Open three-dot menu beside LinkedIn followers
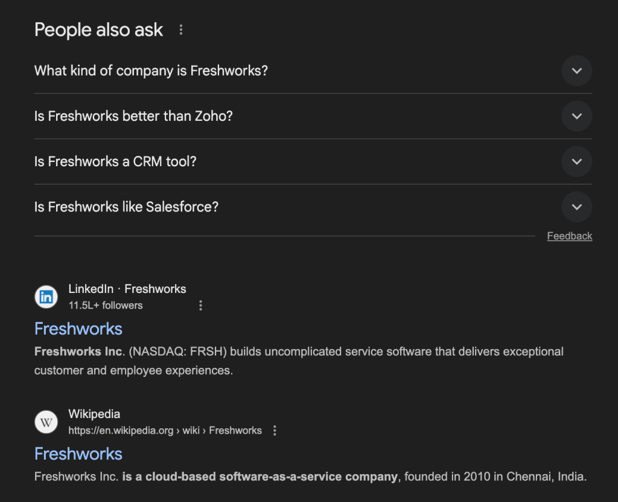618x502 pixels. coord(201,306)
